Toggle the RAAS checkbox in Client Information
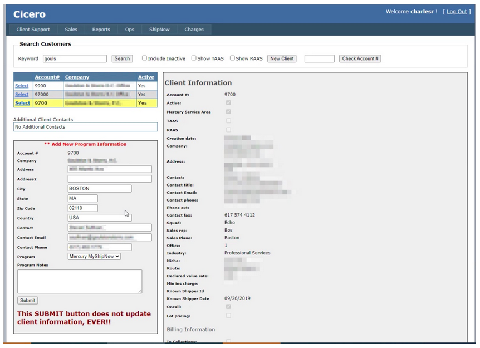 (x=228, y=130)
